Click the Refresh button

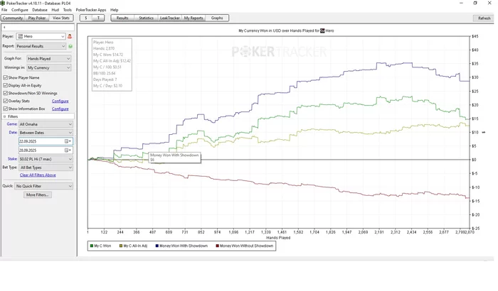(x=484, y=18)
